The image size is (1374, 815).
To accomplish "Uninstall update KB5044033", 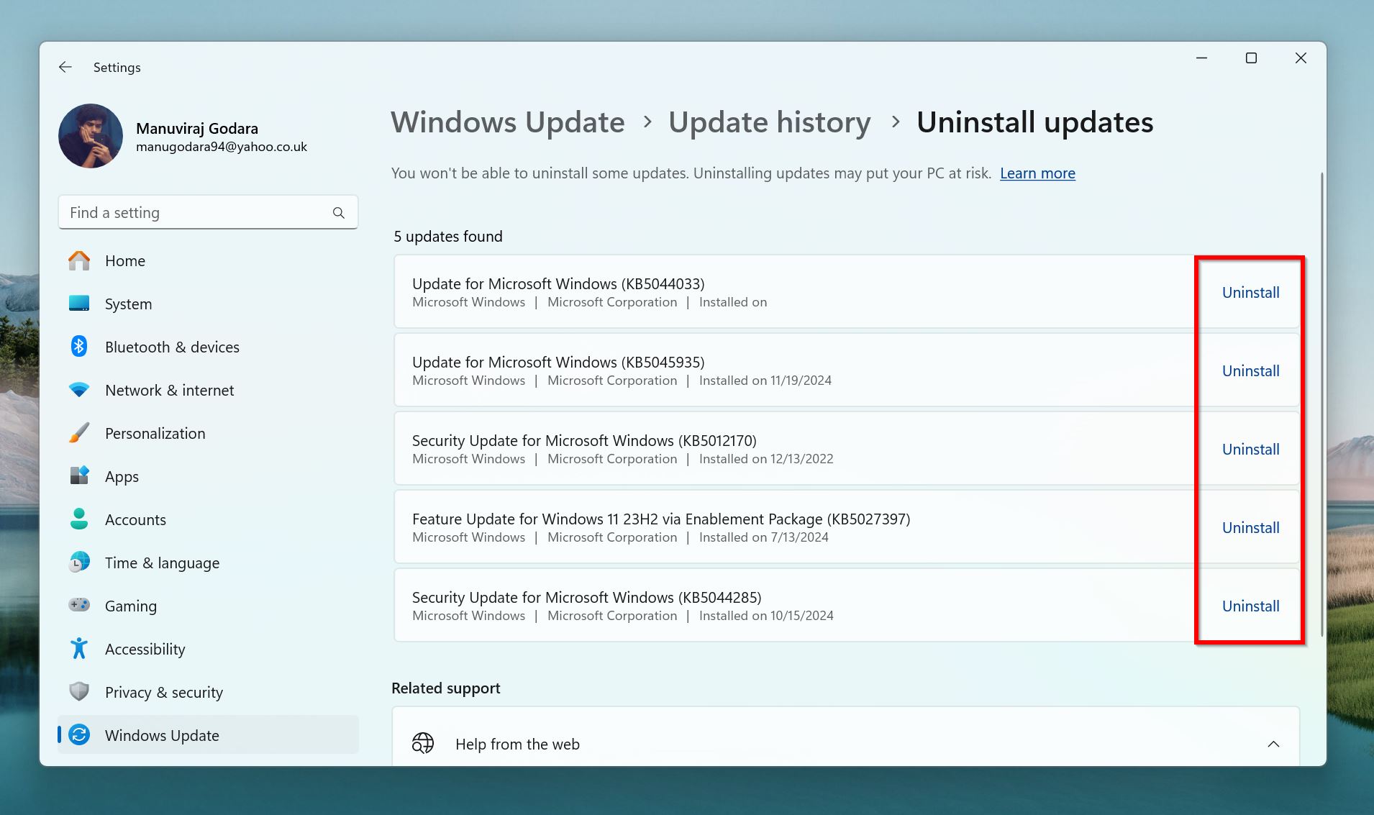I will (x=1250, y=293).
